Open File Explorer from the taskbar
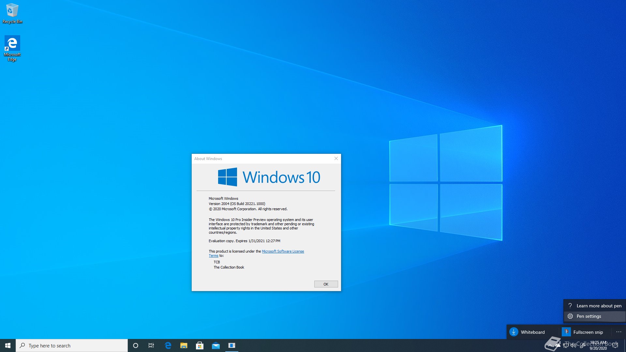This screenshot has width=626, height=352. coord(184,345)
